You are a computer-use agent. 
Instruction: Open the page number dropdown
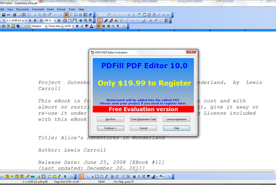[26, 21]
